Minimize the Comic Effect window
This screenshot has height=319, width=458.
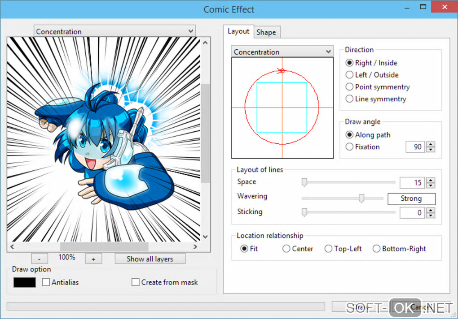click(x=407, y=8)
